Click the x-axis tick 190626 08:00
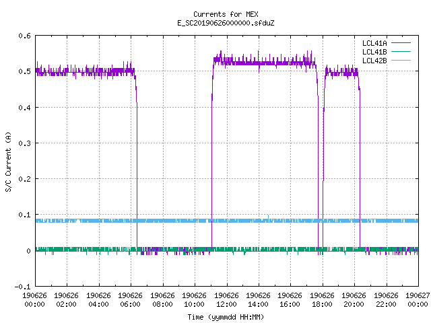 (162, 300)
